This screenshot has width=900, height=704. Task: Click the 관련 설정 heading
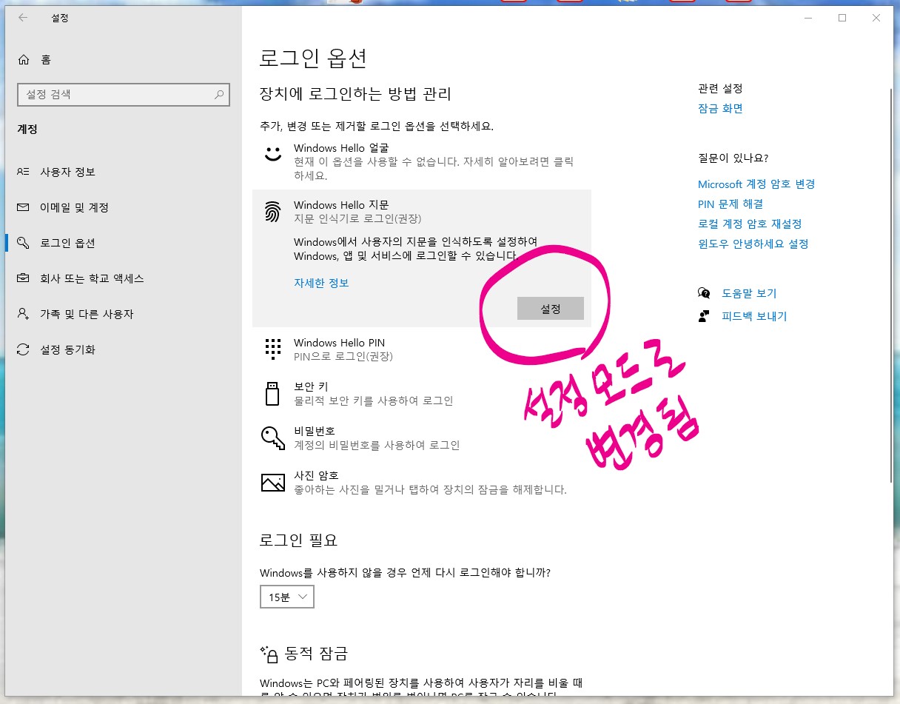(x=720, y=88)
